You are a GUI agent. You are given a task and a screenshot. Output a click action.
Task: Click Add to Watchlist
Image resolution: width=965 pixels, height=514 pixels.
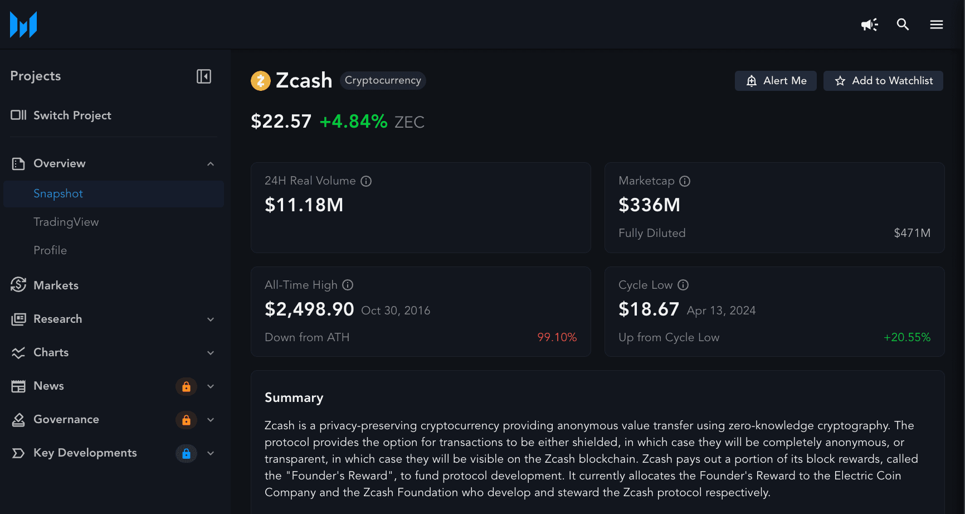pyautogui.click(x=883, y=81)
